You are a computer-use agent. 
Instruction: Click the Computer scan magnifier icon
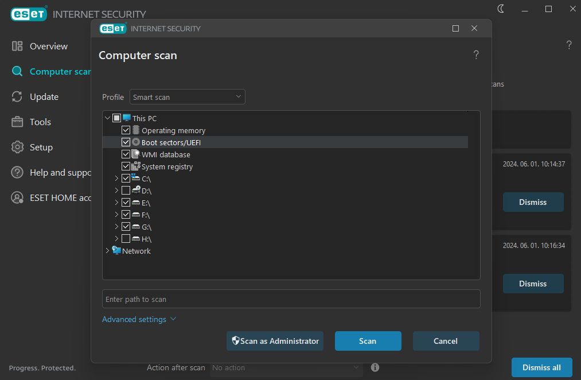17,71
